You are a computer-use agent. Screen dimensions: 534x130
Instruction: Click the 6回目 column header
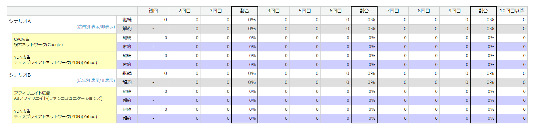click(336, 11)
